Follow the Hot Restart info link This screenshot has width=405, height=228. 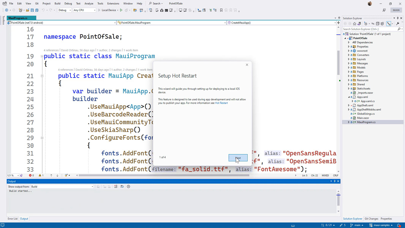click(x=221, y=103)
